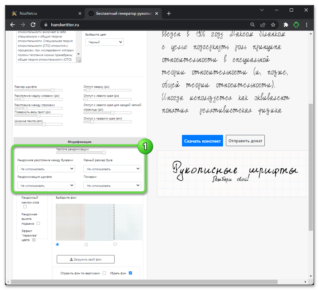Uncheck the Убрать фон checkbox
The image size is (319, 290).
coord(130,273)
